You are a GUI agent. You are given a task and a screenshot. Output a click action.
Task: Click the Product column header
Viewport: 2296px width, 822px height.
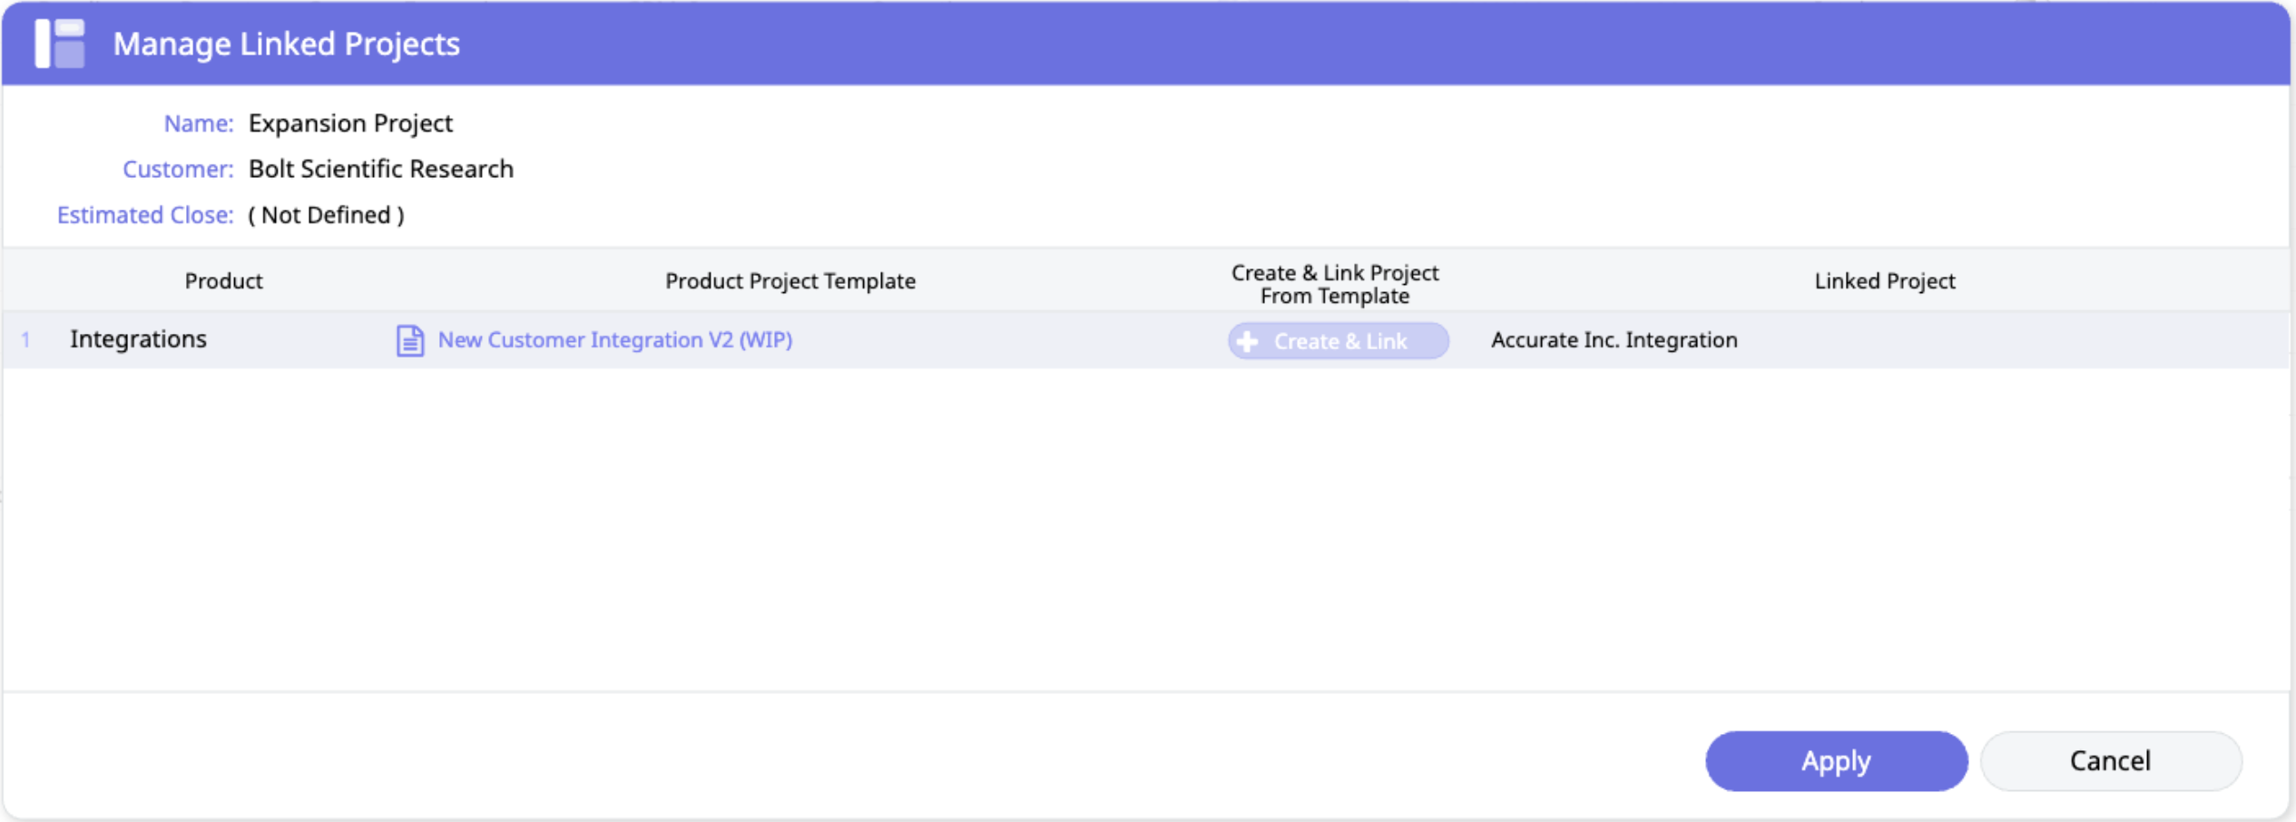tap(223, 281)
